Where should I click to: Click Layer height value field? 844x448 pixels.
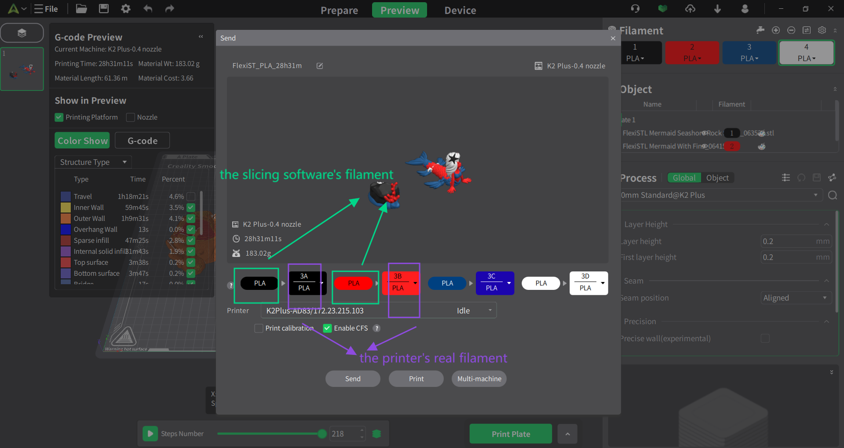pos(796,241)
